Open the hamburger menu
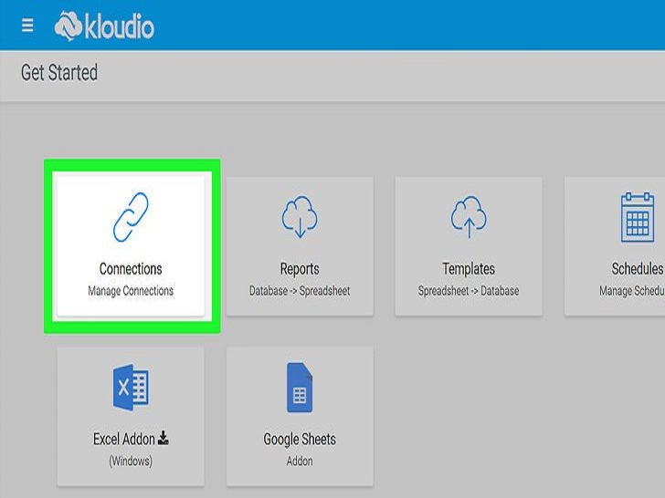Viewport: 665px width, 498px height. pos(27,26)
